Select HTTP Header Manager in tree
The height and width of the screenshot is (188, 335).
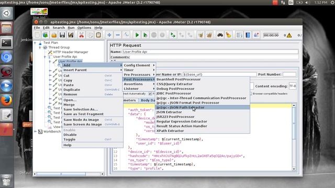tap(71, 52)
